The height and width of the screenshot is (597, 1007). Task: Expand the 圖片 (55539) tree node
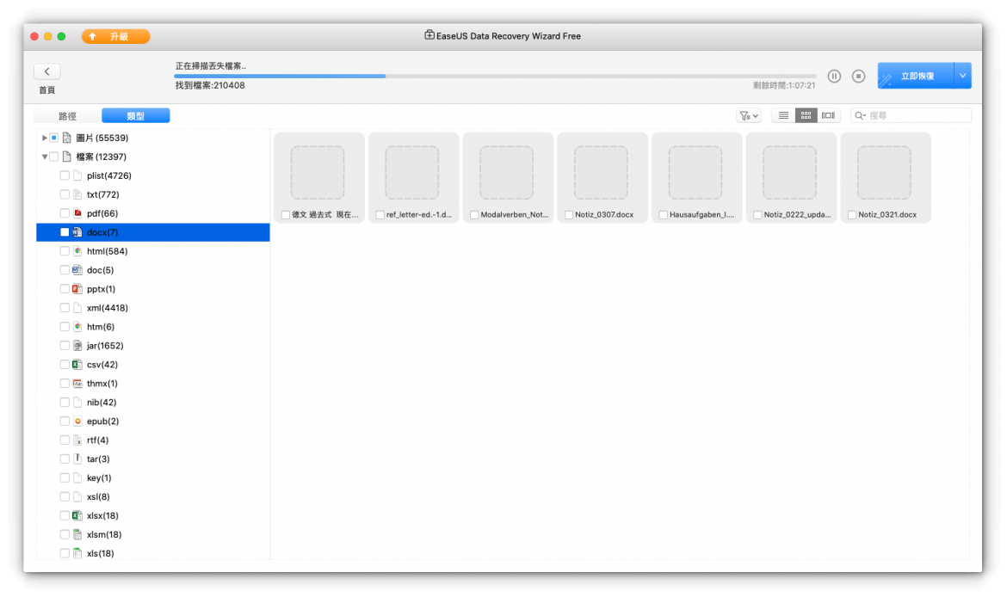44,138
